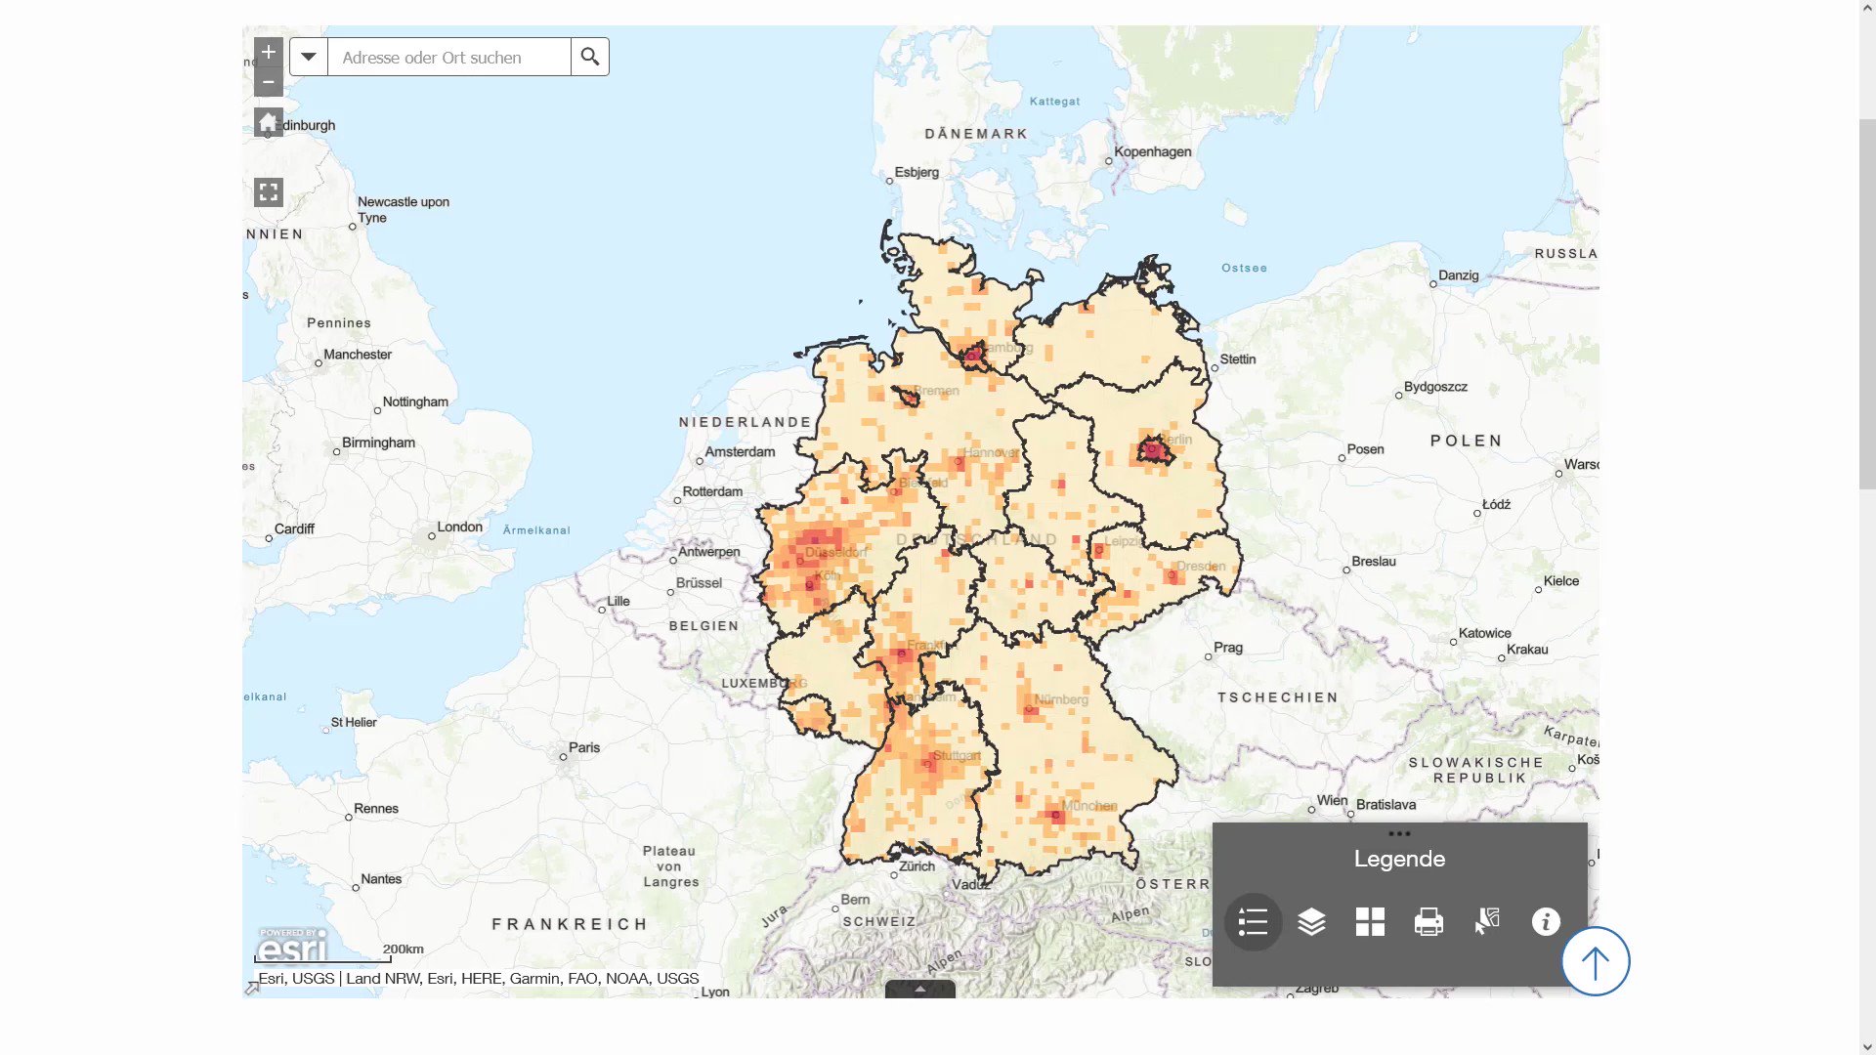Click the Posen city label

pyautogui.click(x=1365, y=449)
